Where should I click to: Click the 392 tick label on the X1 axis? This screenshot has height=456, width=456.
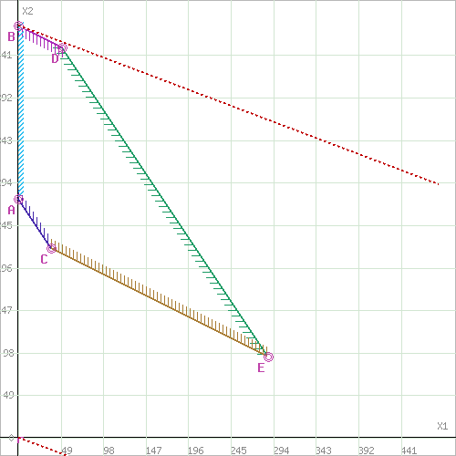coord(367,451)
